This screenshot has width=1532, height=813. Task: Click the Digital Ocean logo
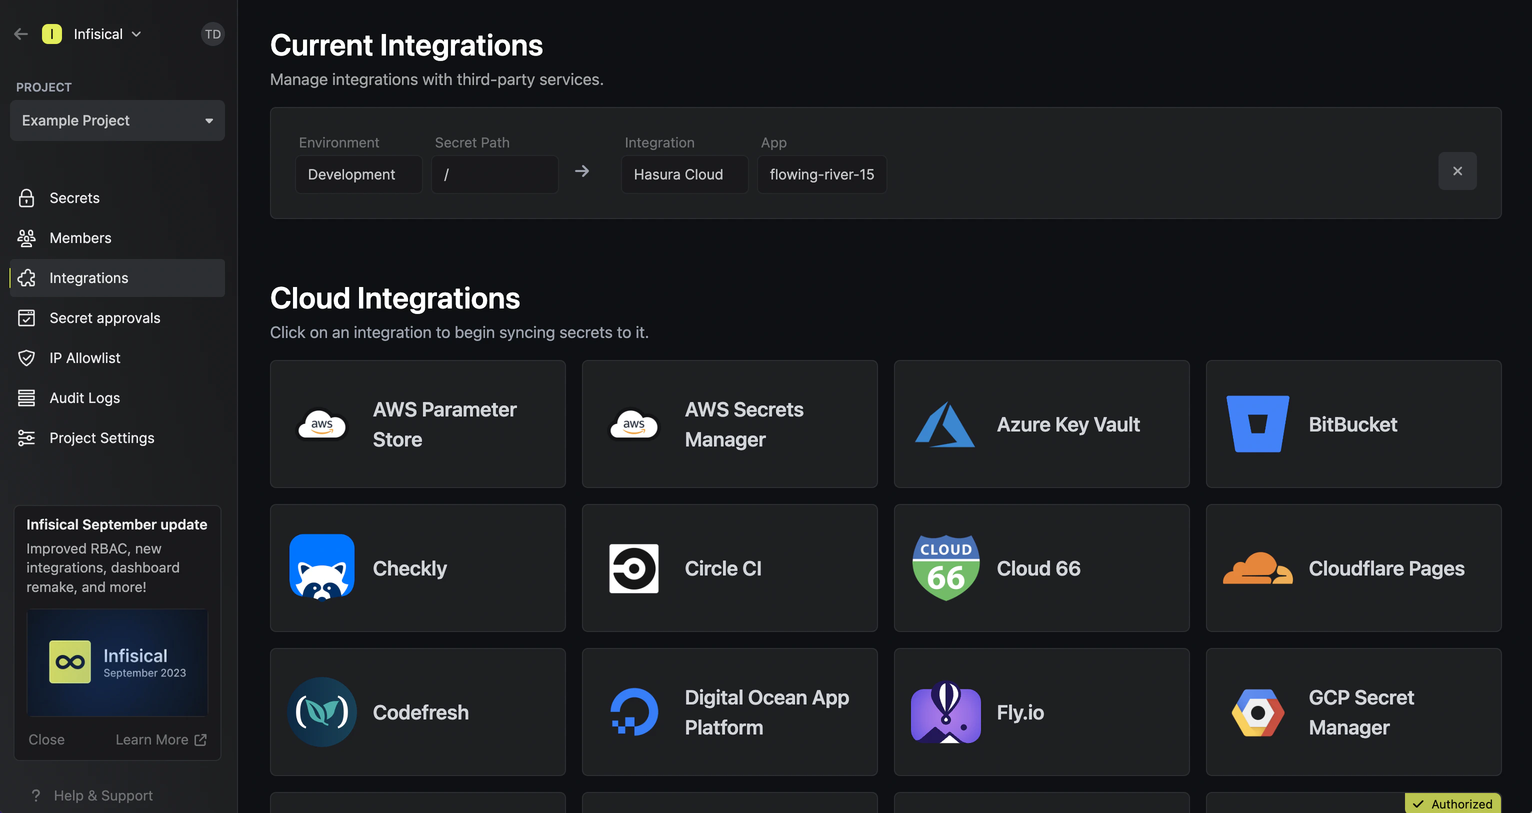click(634, 712)
